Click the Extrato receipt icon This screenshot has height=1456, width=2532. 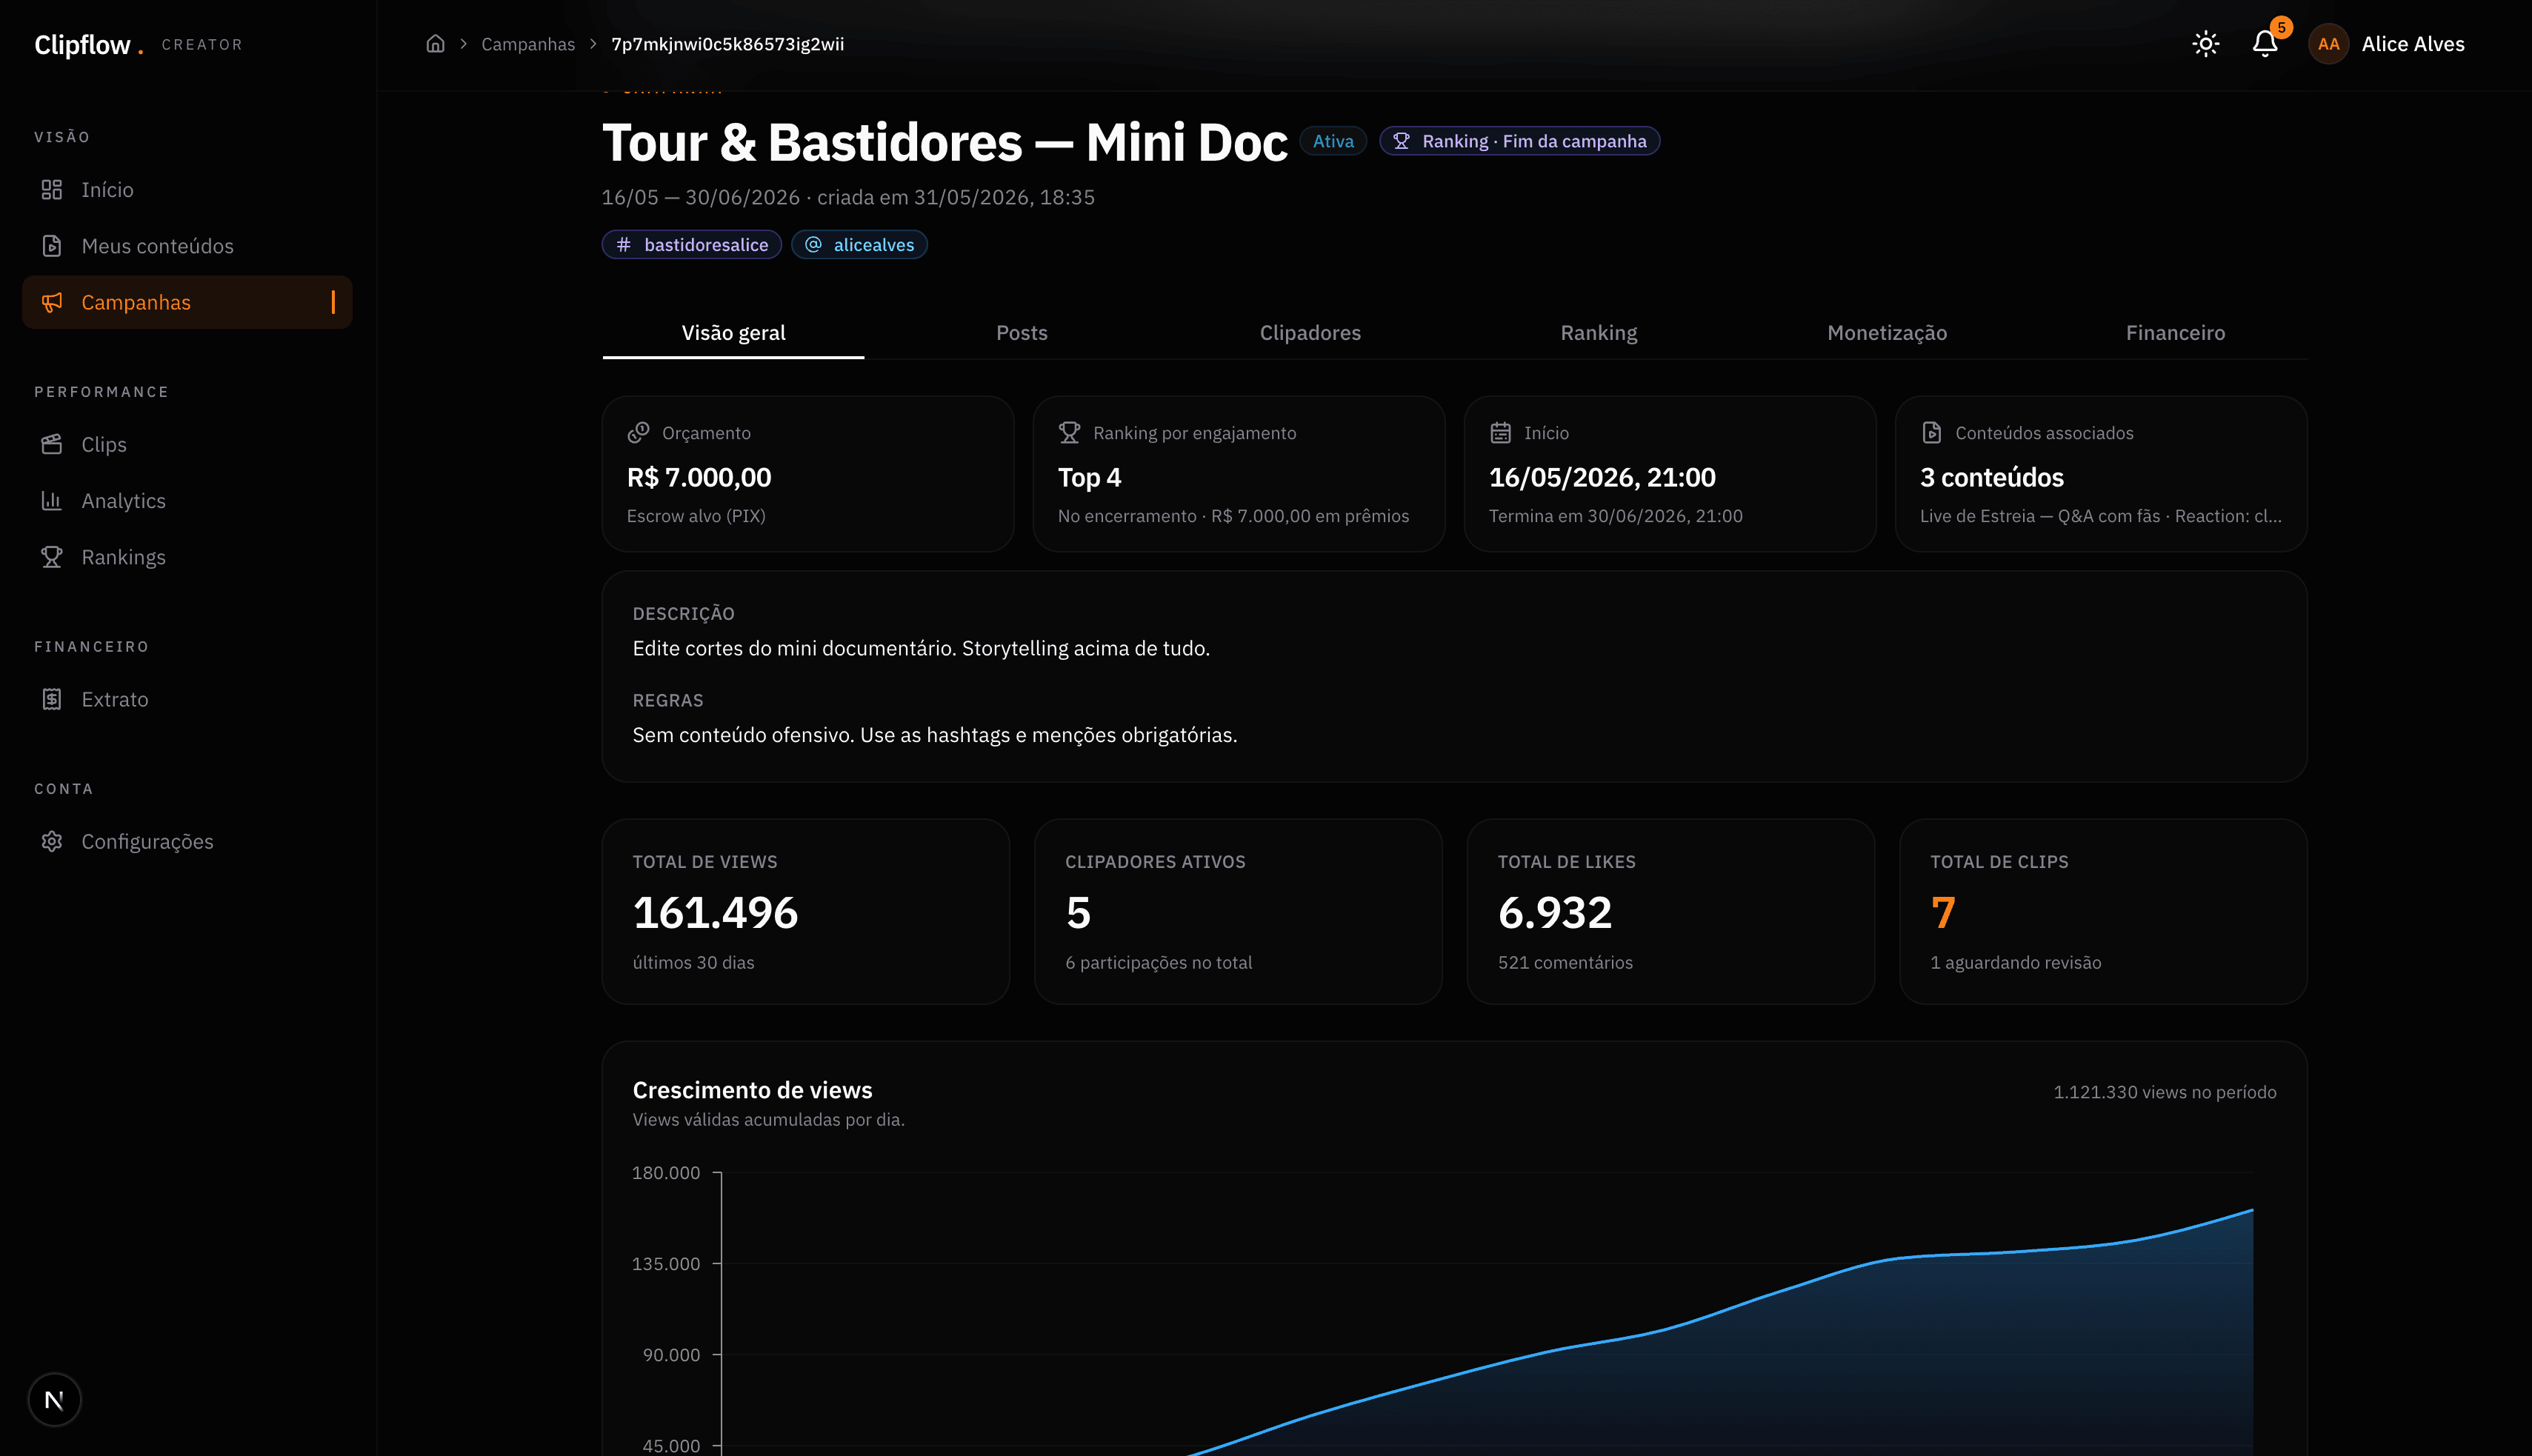tap(52, 699)
